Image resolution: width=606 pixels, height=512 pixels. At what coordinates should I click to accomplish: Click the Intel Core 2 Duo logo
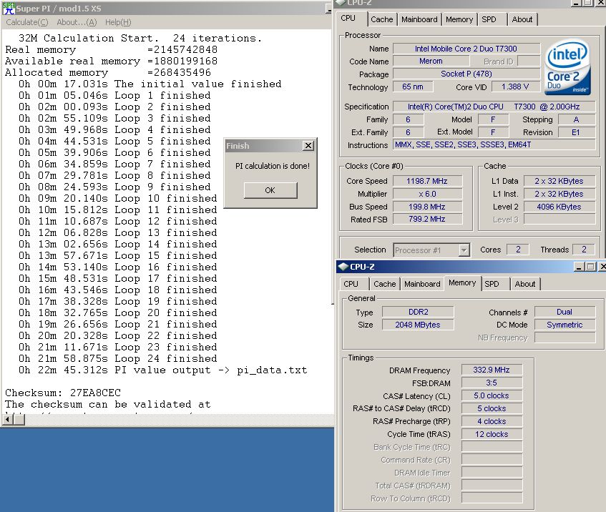(x=568, y=68)
